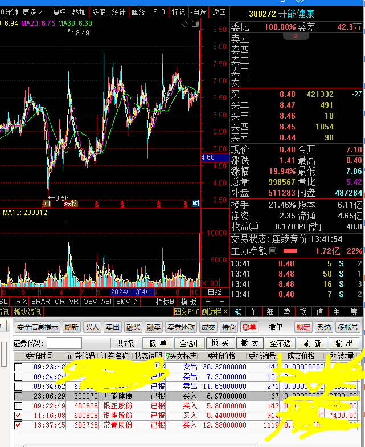365x447 pixels.
Task: Open the 统计 statistics menu
Action: coord(118,13)
